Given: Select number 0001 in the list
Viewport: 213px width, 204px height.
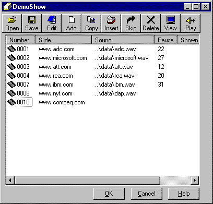Looking at the screenshot, I should (23, 49).
